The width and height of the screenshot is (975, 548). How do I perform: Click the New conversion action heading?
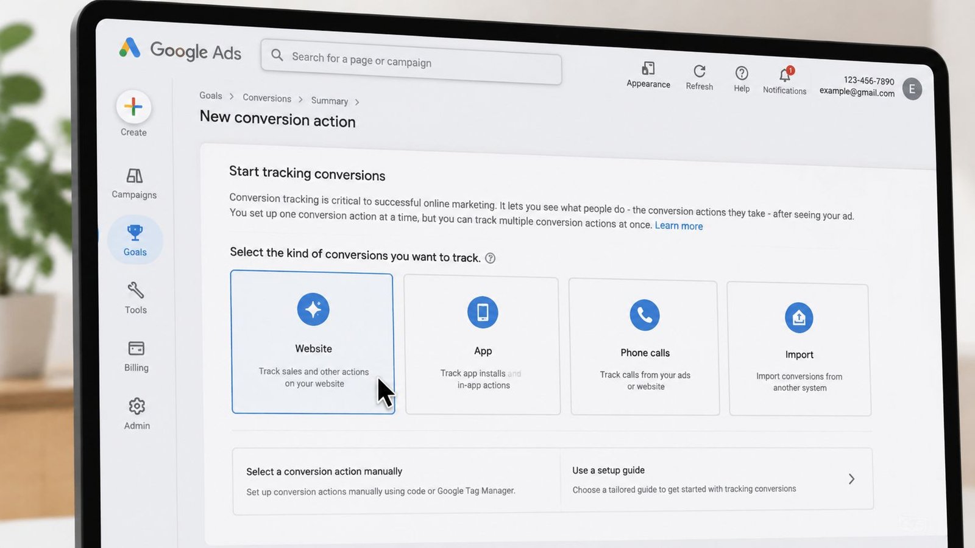(x=277, y=119)
